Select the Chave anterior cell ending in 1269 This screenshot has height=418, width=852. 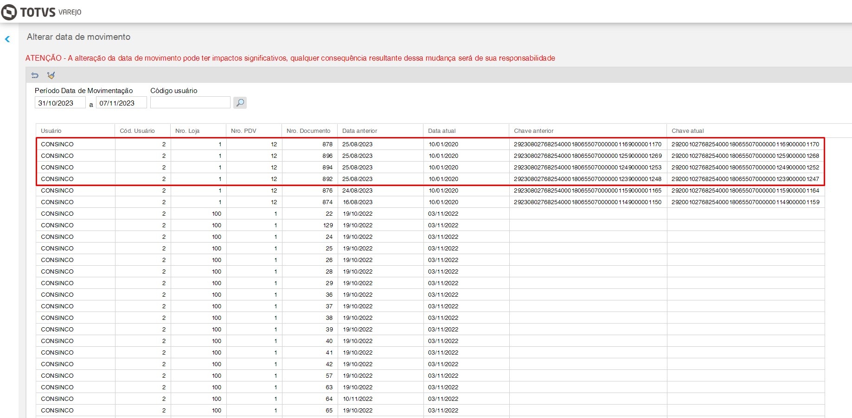click(588, 156)
